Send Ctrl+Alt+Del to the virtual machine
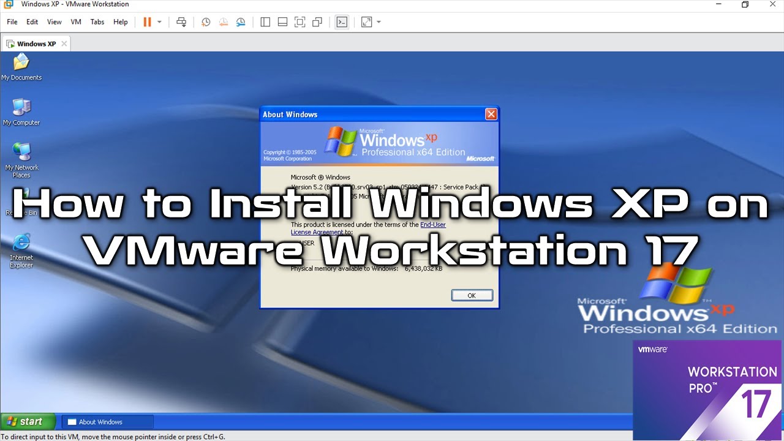784x441 pixels. (181, 22)
